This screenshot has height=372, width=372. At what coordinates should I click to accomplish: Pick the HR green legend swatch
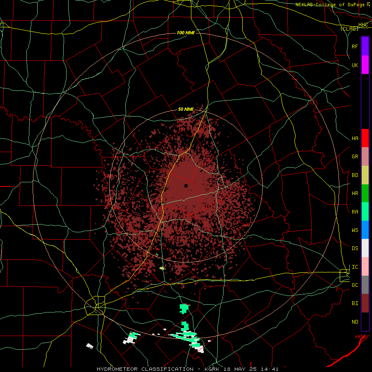point(365,193)
